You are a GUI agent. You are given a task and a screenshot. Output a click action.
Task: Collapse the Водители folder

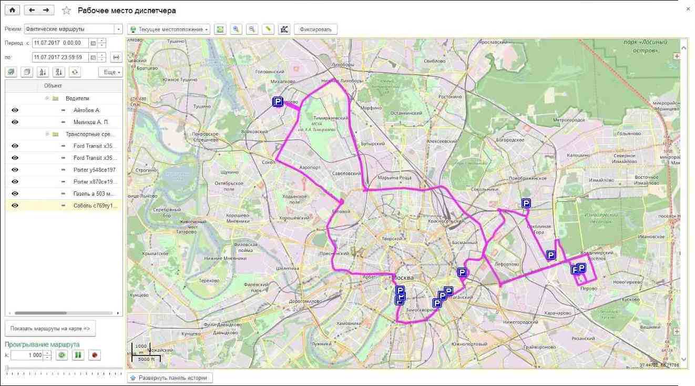(x=47, y=98)
